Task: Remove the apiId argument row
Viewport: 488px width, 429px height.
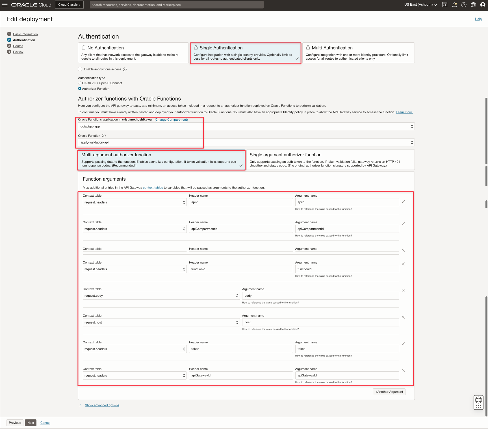Action: pyautogui.click(x=403, y=202)
